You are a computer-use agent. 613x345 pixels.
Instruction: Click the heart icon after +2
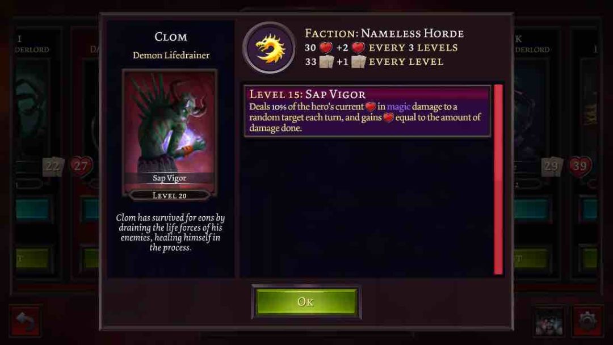358,48
